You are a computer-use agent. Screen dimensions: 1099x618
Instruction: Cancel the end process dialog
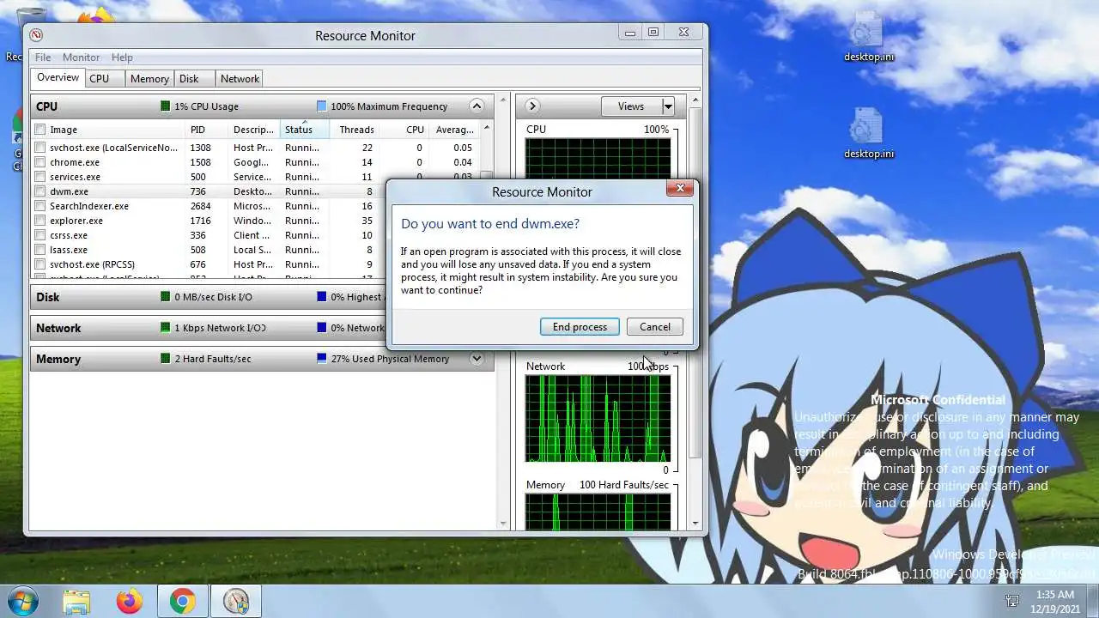coord(654,327)
